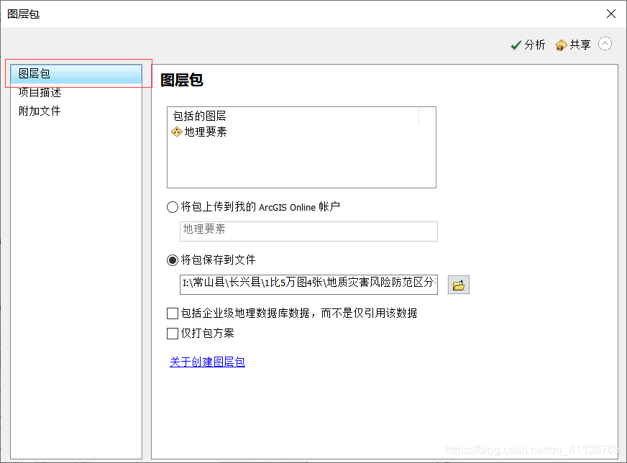Image resolution: width=627 pixels, height=463 pixels.
Task: Toggle the 仅打包方案 checkbox
Action: coord(173,333)
